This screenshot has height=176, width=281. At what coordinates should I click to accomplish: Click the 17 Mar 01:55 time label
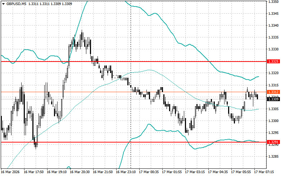(172, 172)
